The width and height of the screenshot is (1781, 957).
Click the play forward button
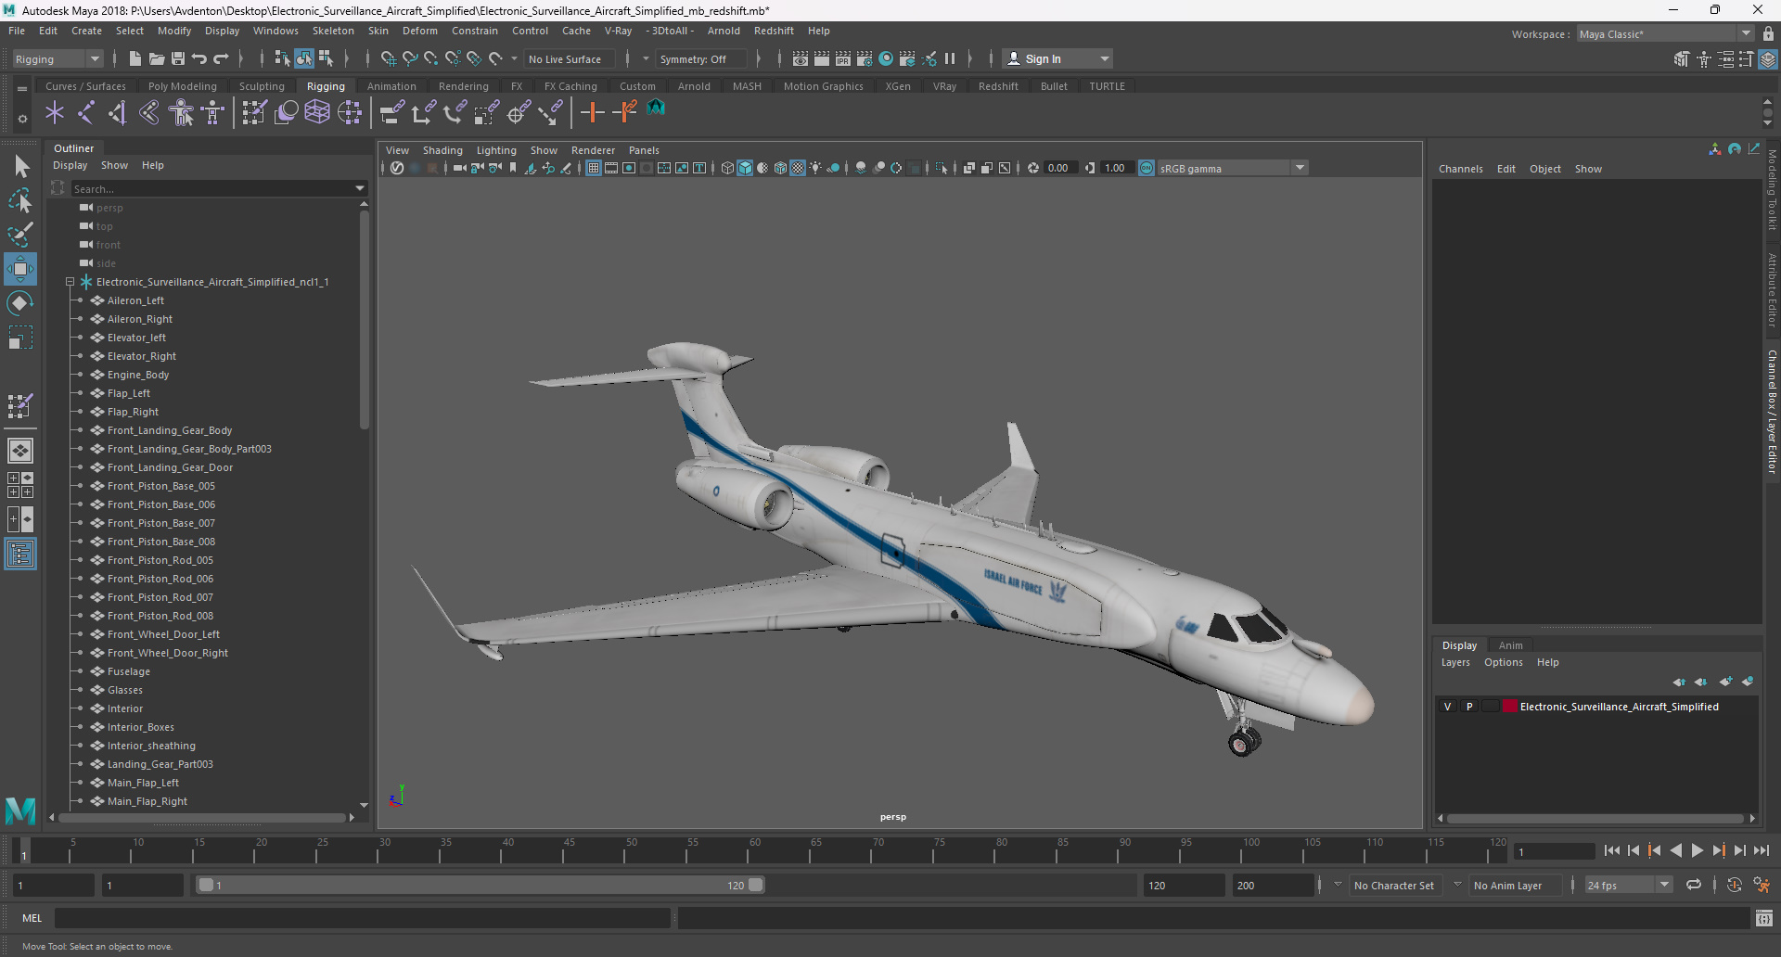click(x=1697, y=850)
